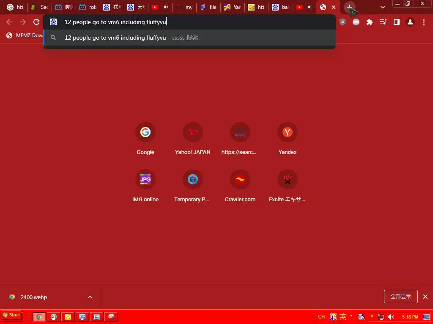Open the Google shortcut tile

click(x=145, y=139)
